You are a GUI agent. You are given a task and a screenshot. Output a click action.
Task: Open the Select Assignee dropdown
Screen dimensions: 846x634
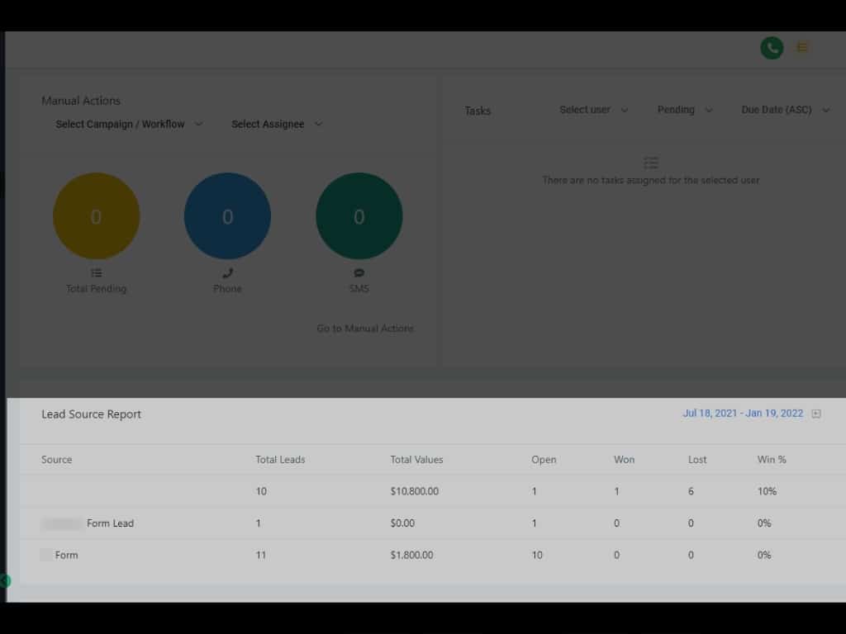(277, 124)
